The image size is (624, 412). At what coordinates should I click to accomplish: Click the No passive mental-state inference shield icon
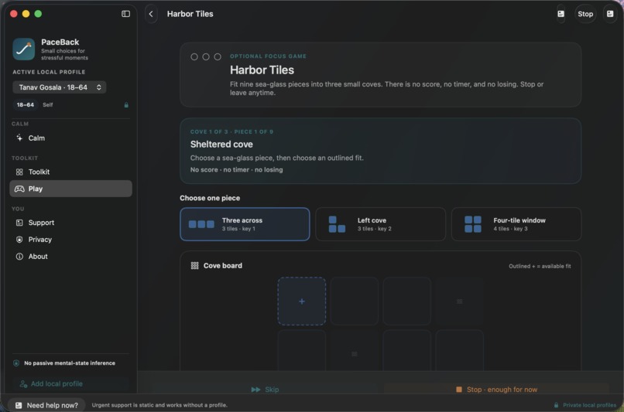pyautogui.click(x=16, y=363)
